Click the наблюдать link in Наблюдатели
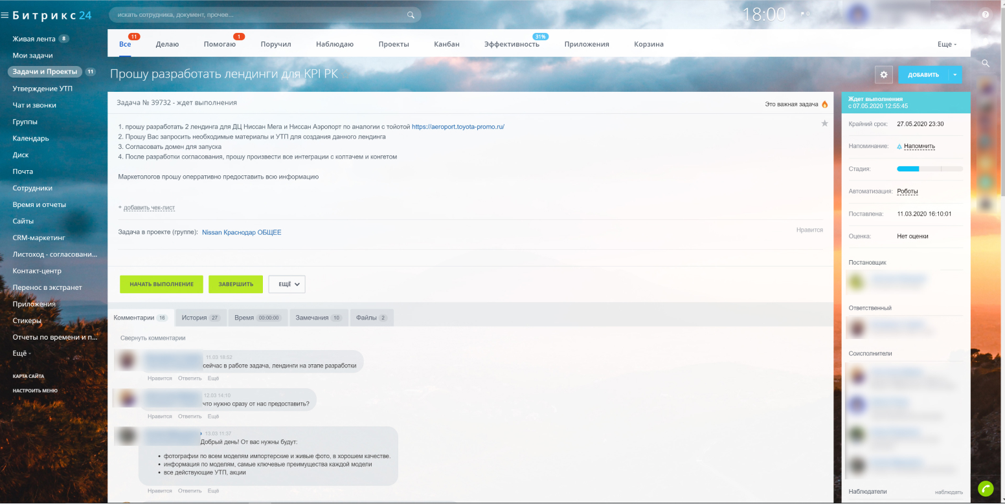 tap(949, 492)
